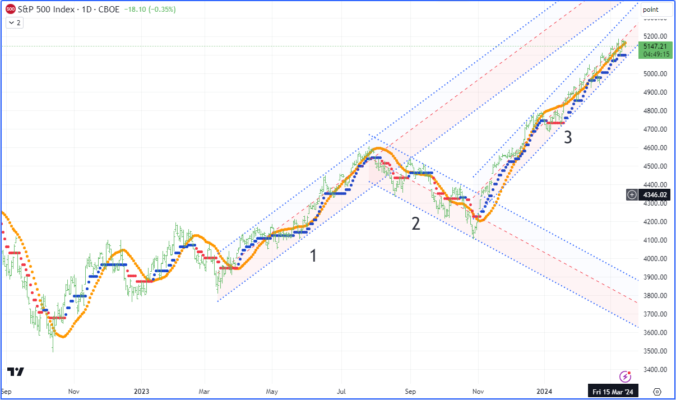Click the 4900.00 price axis label
This screenshot has height=400, width=676.
(655, 92)
